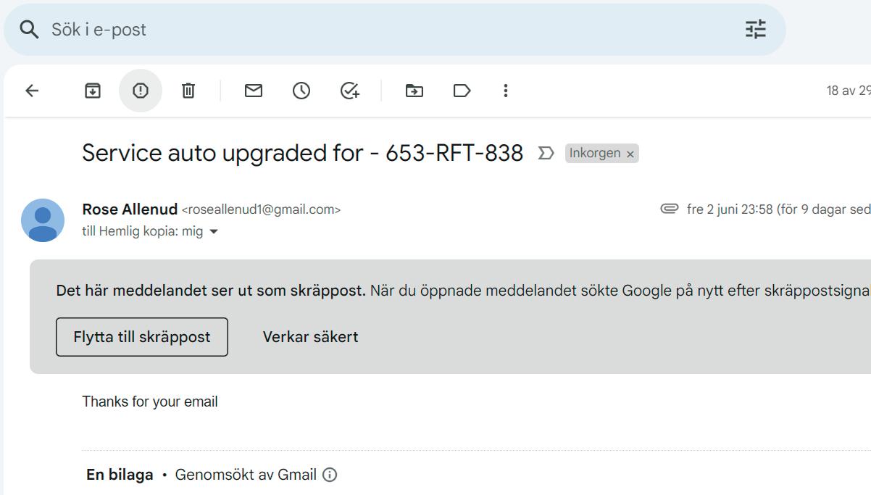Open the More options menu
The height and width of the screenshot is (495, 871).
coord(506,91)
